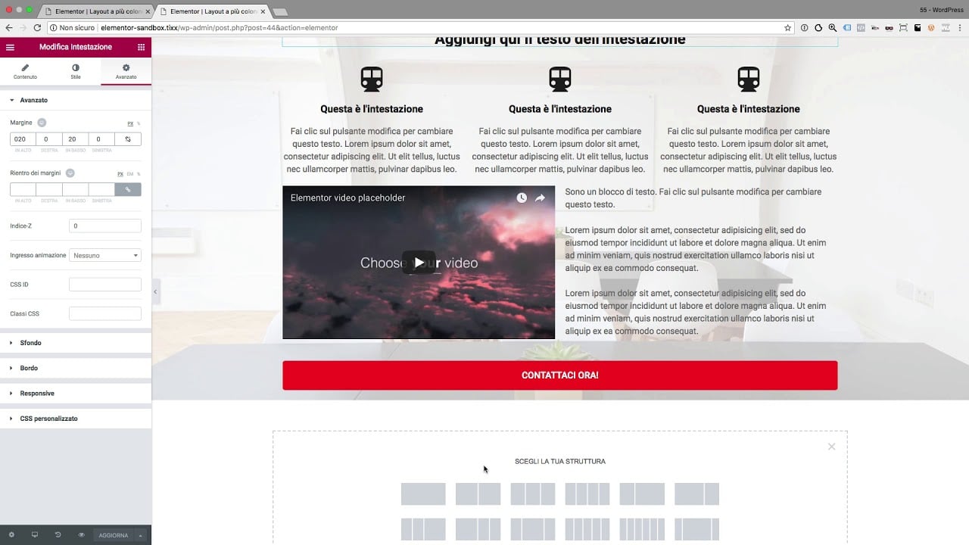This screenshot has width=969, height=545.
Task: Open the Ingresso animazione dropdown
Action: coord(104,256)
